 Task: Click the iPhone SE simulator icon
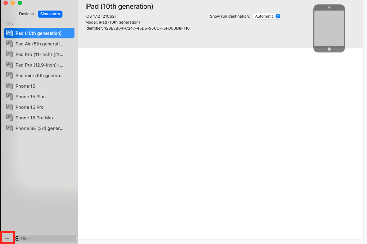click(10, 128)
